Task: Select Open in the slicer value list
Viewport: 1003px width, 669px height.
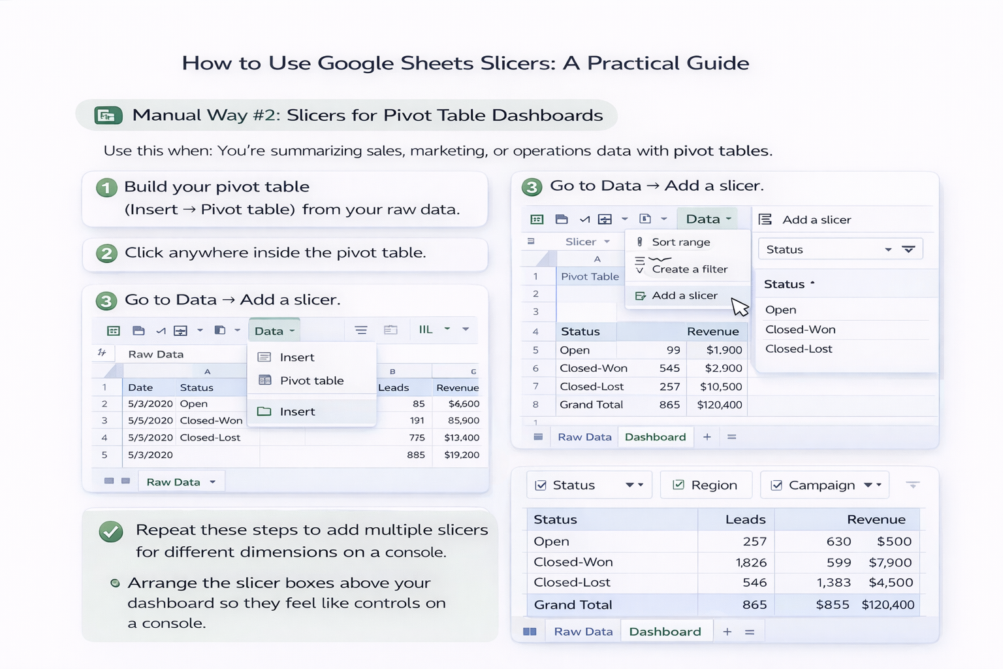Action: pyautogui.click(x=780, y=310)
